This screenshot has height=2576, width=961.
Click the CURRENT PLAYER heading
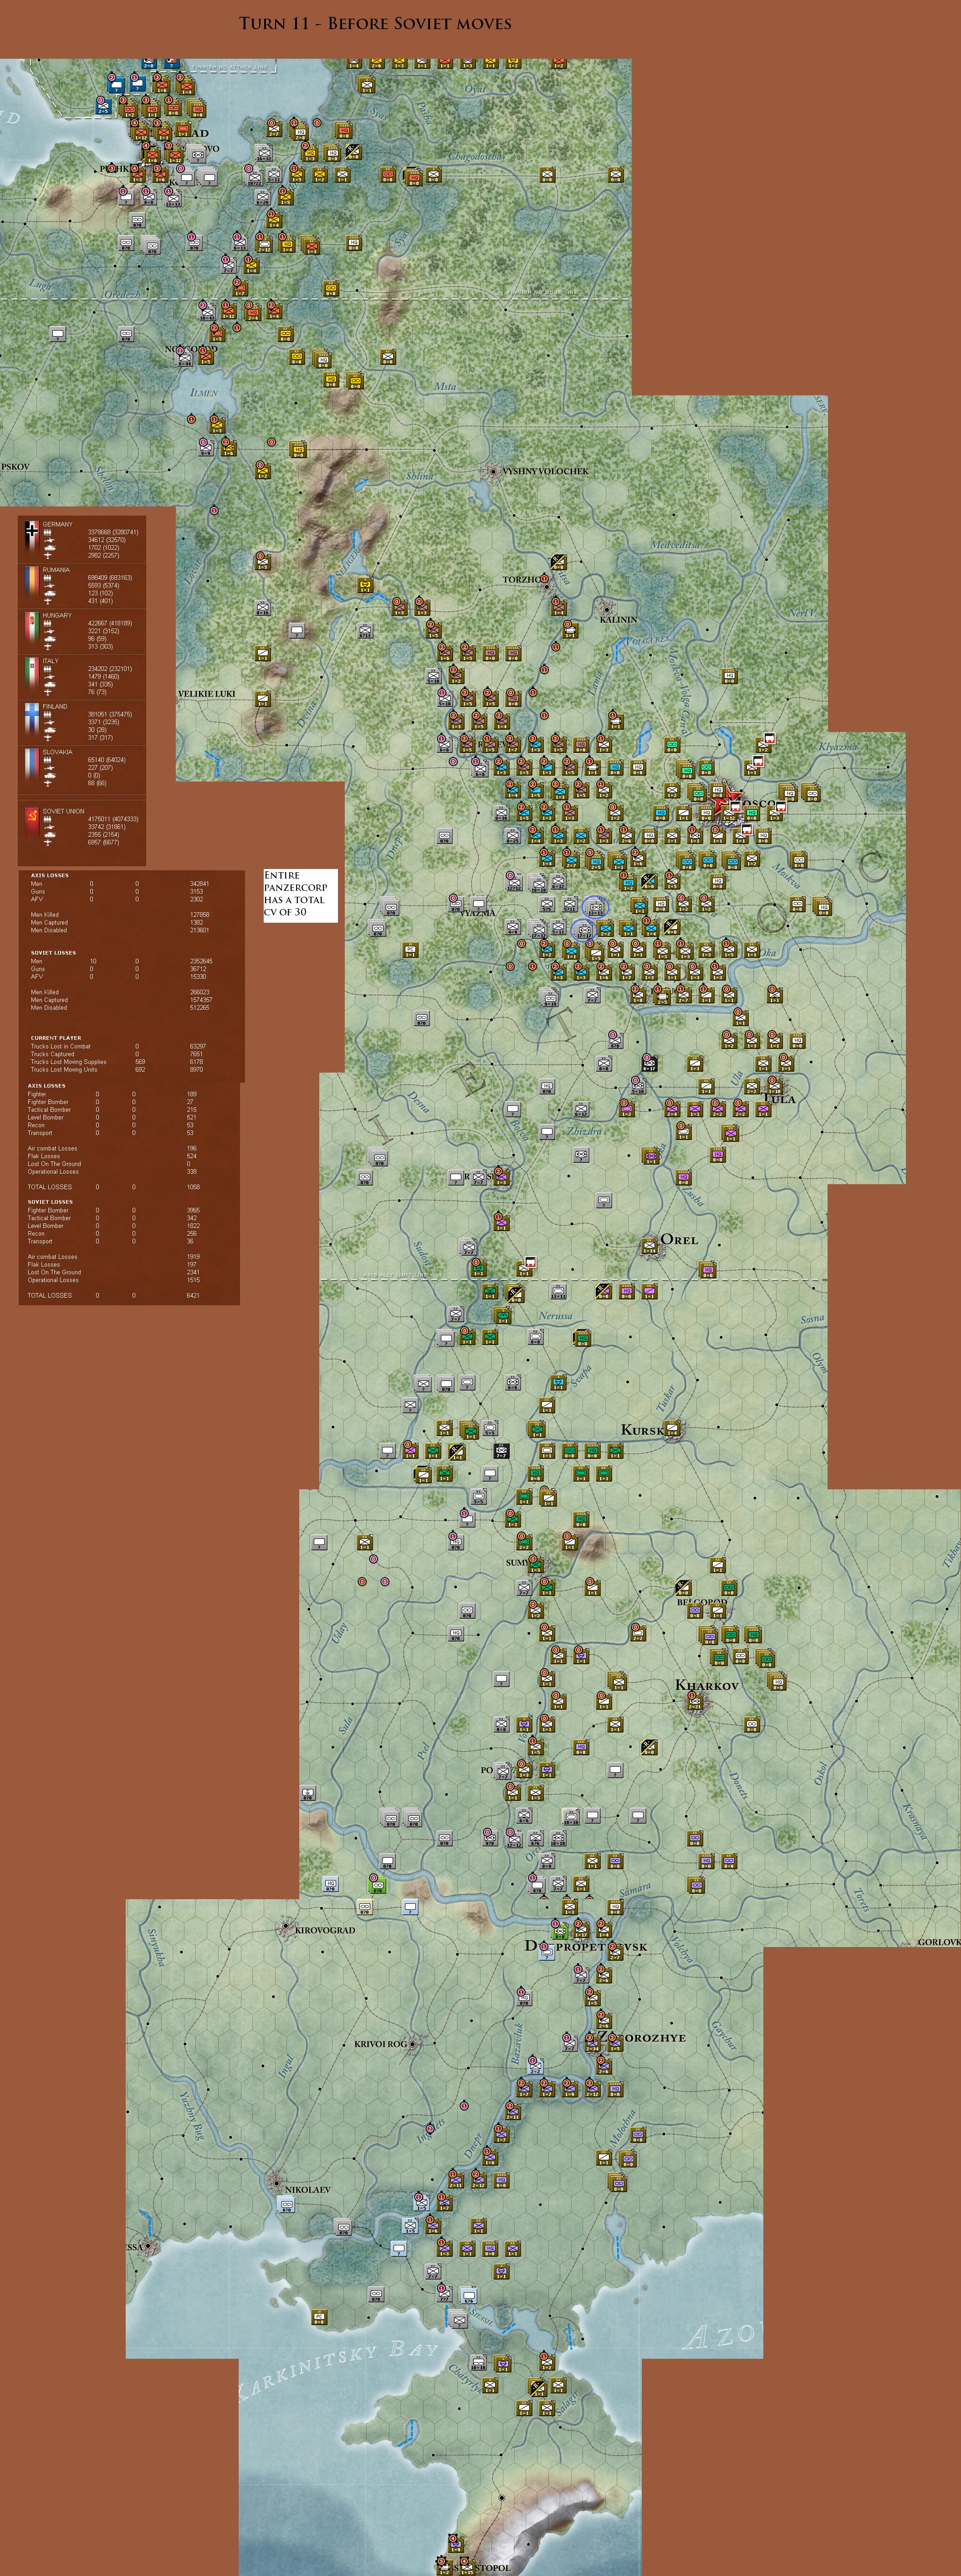[56, 1038]
